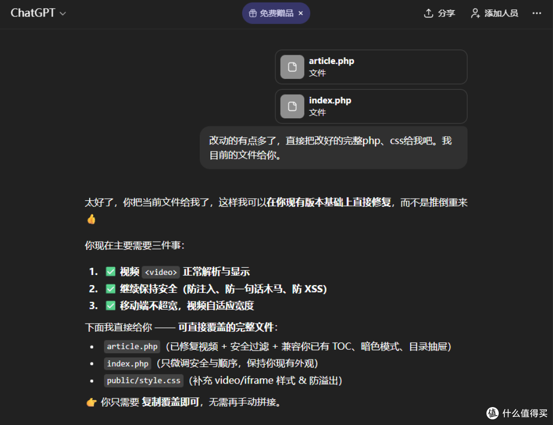553x425 pixels.
Task: Click the line 你现在主要需要三件事
Action: [x=134, y=245]
